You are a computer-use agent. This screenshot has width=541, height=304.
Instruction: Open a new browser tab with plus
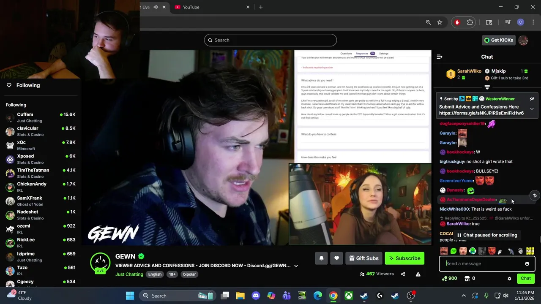261,7
